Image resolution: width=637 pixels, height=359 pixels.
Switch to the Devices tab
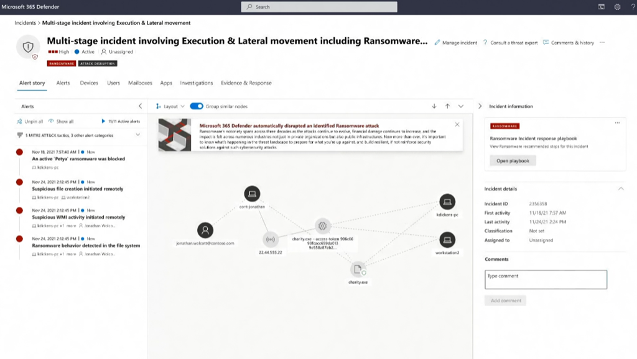[89, 83]
